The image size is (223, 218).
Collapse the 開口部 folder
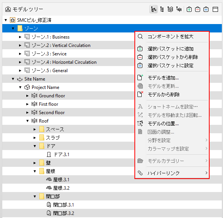[35, 196]
